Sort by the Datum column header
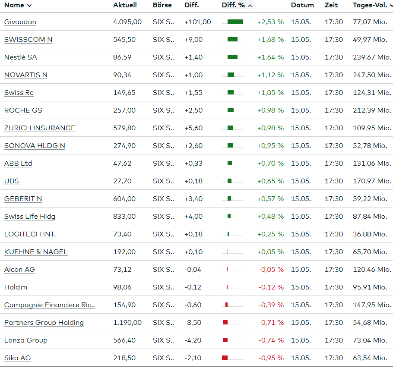393x368 pixels. [x=302, y=5]
